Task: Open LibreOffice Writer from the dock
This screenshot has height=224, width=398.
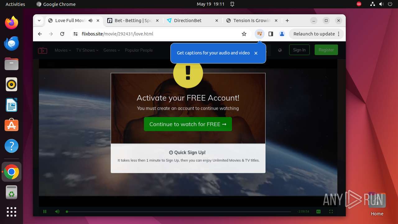Action: point(12,105)
